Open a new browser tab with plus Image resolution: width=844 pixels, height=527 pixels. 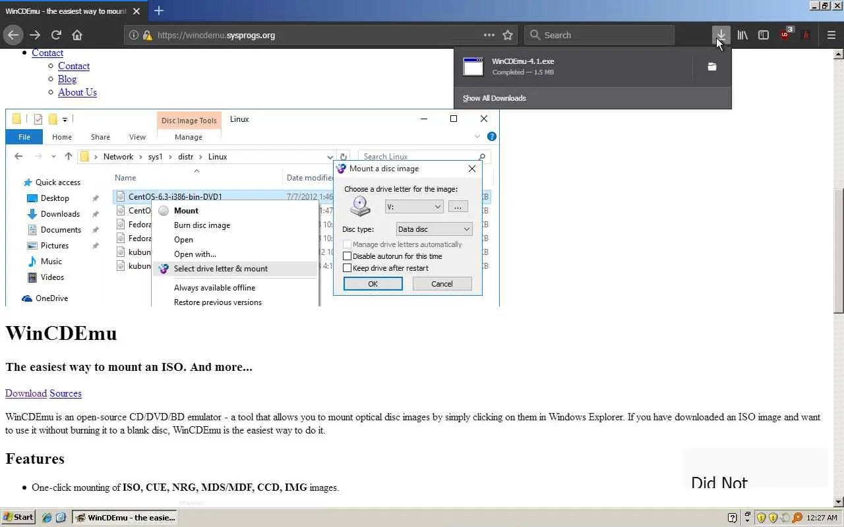159,11
